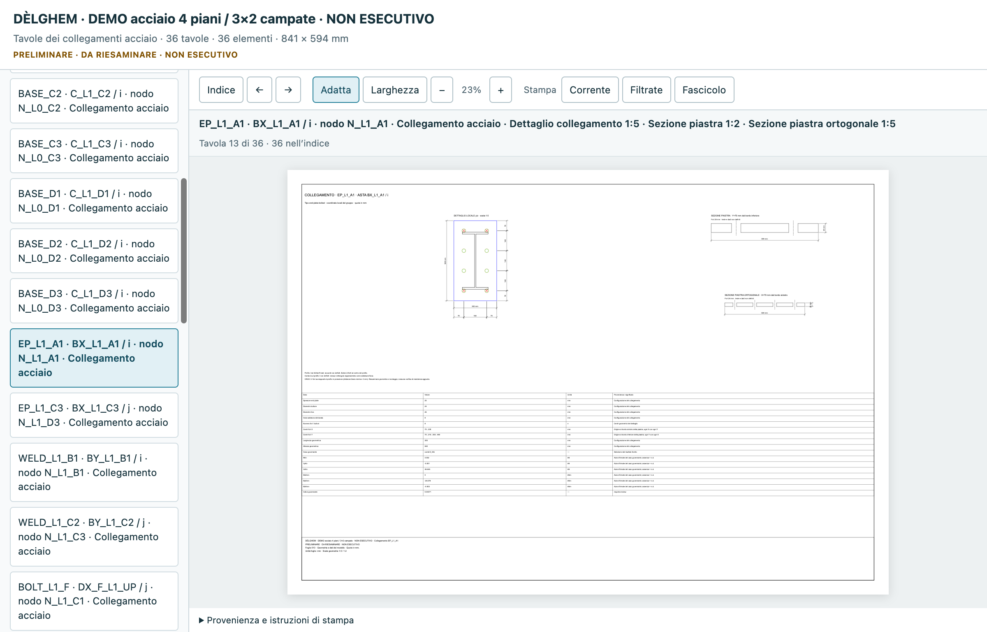Select WELD_L1_B1 connection entry

[94, 472]
